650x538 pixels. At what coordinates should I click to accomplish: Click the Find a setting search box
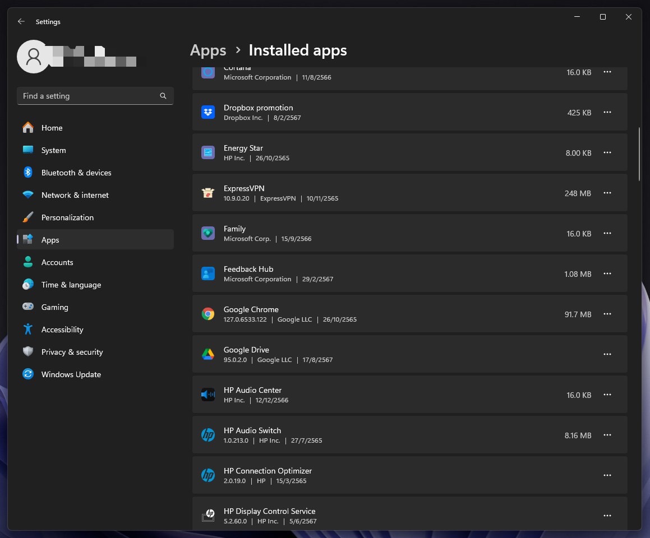pyautogui.click(x=95, y=96)
